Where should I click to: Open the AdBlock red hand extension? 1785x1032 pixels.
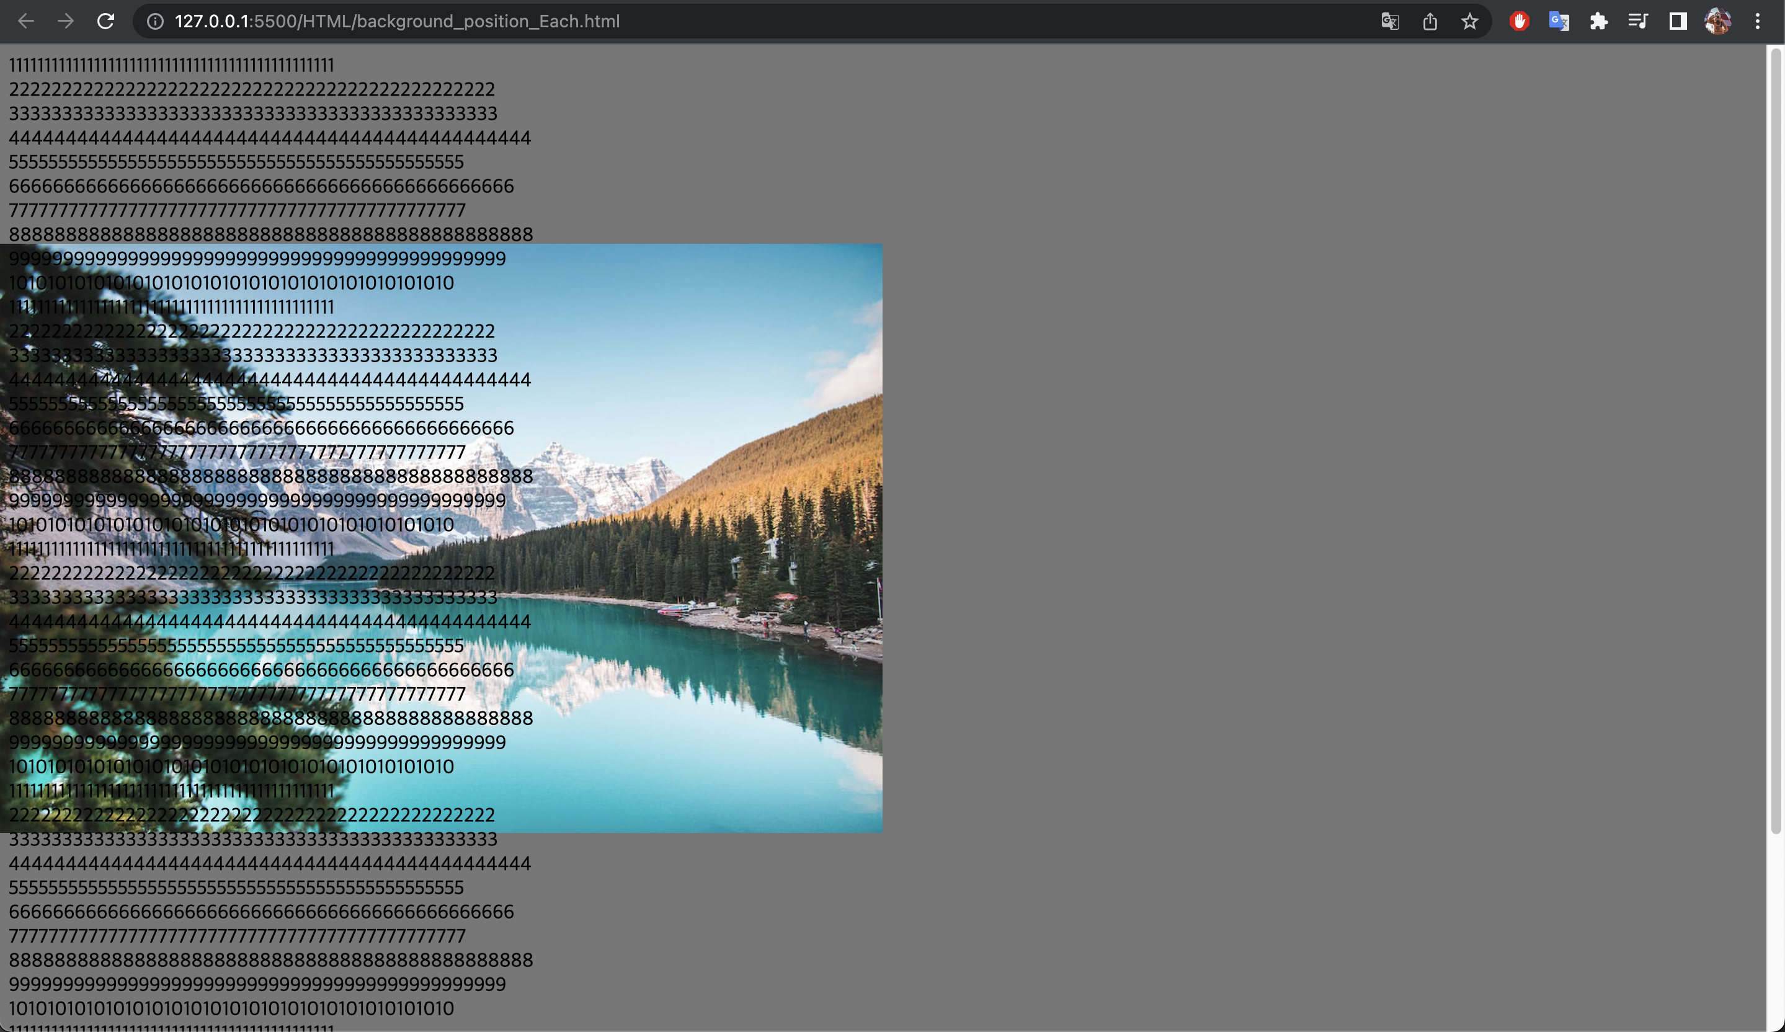(x=1519, y=21)
